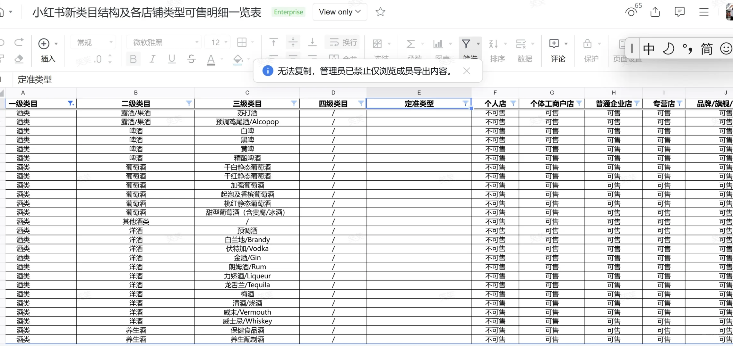Toggle bold formatting
This screenshot has width=733, height=346.
tap(133, 59)
